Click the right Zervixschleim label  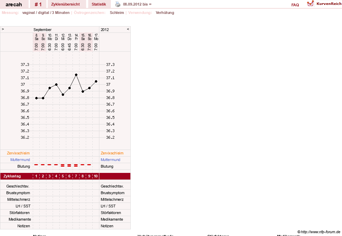click(x=112, y=153)
